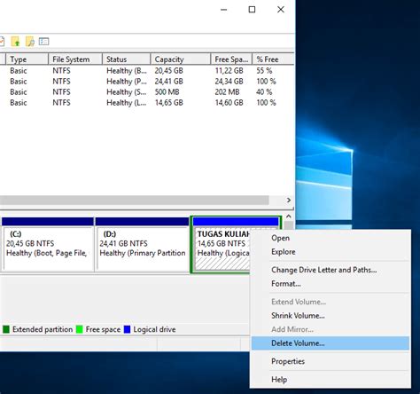Screen dimensions: 420x394
Task: Select the (D:) 24,41 GB partition block
Action: (x=142, y=244)
